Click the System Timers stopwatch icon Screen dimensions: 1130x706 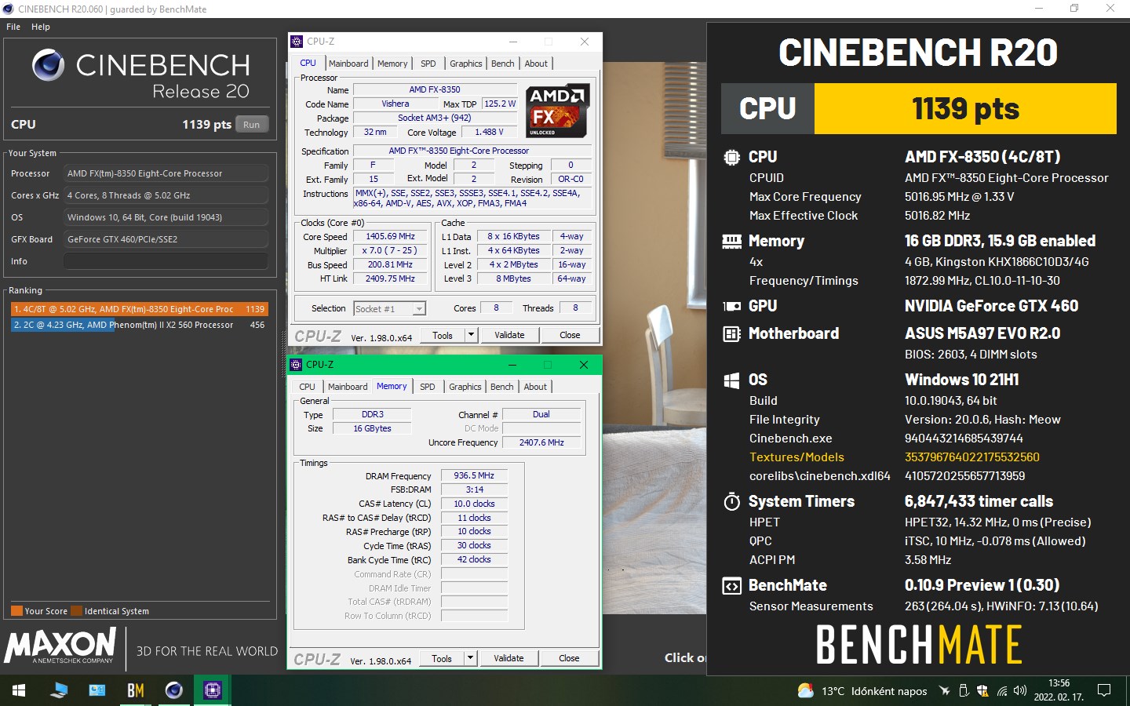tap(731, 501)
